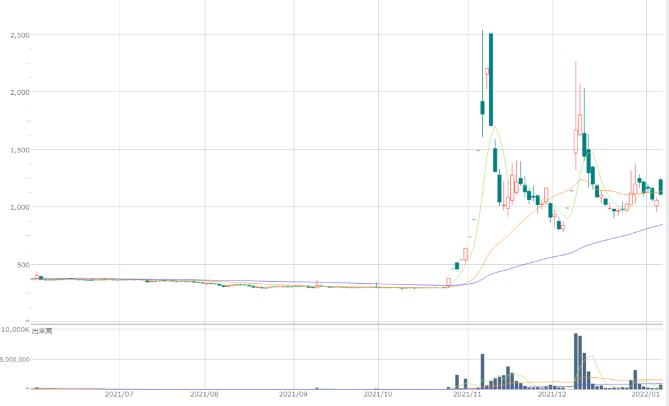
Task: Click the 2021/07 date axis label
Action: click(119, 394)
